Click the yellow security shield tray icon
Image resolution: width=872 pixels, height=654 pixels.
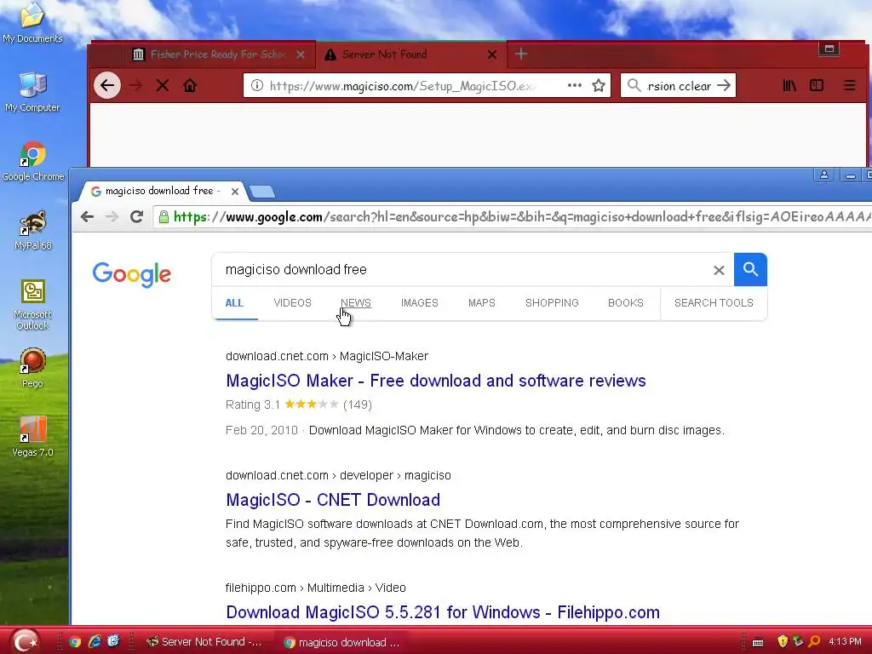[783, 642]
